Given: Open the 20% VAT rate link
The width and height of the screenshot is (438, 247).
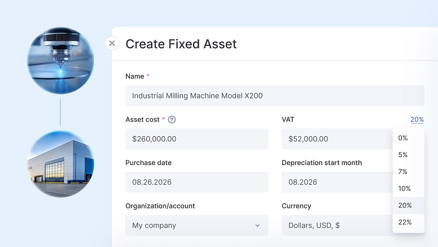Looking at the screenshot, I should (417, 120).
